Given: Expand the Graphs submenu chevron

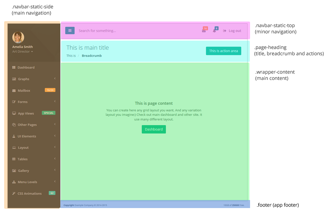Looking at the screenshot, I should pyautogui.click(x=55, y=78).
